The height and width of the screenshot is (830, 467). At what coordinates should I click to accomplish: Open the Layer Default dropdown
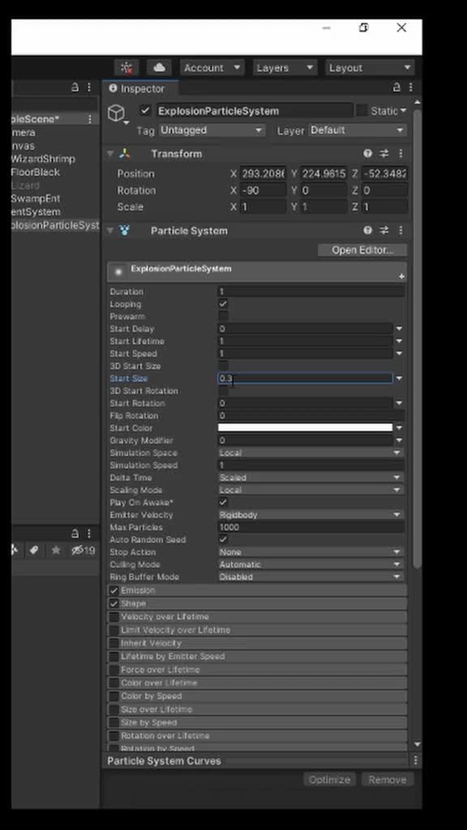click(x=358, y=130)
